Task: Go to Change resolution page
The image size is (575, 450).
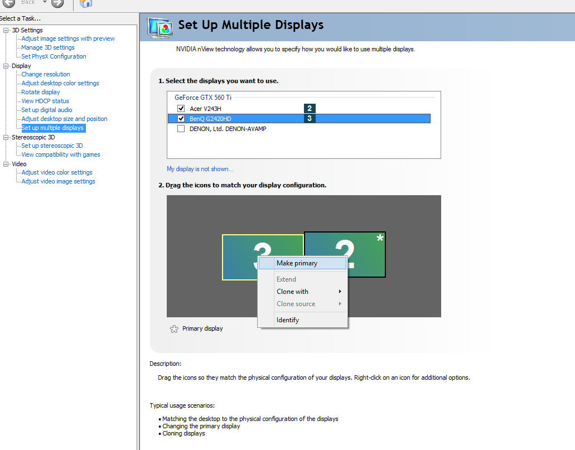Action: (x=46, y=74)
